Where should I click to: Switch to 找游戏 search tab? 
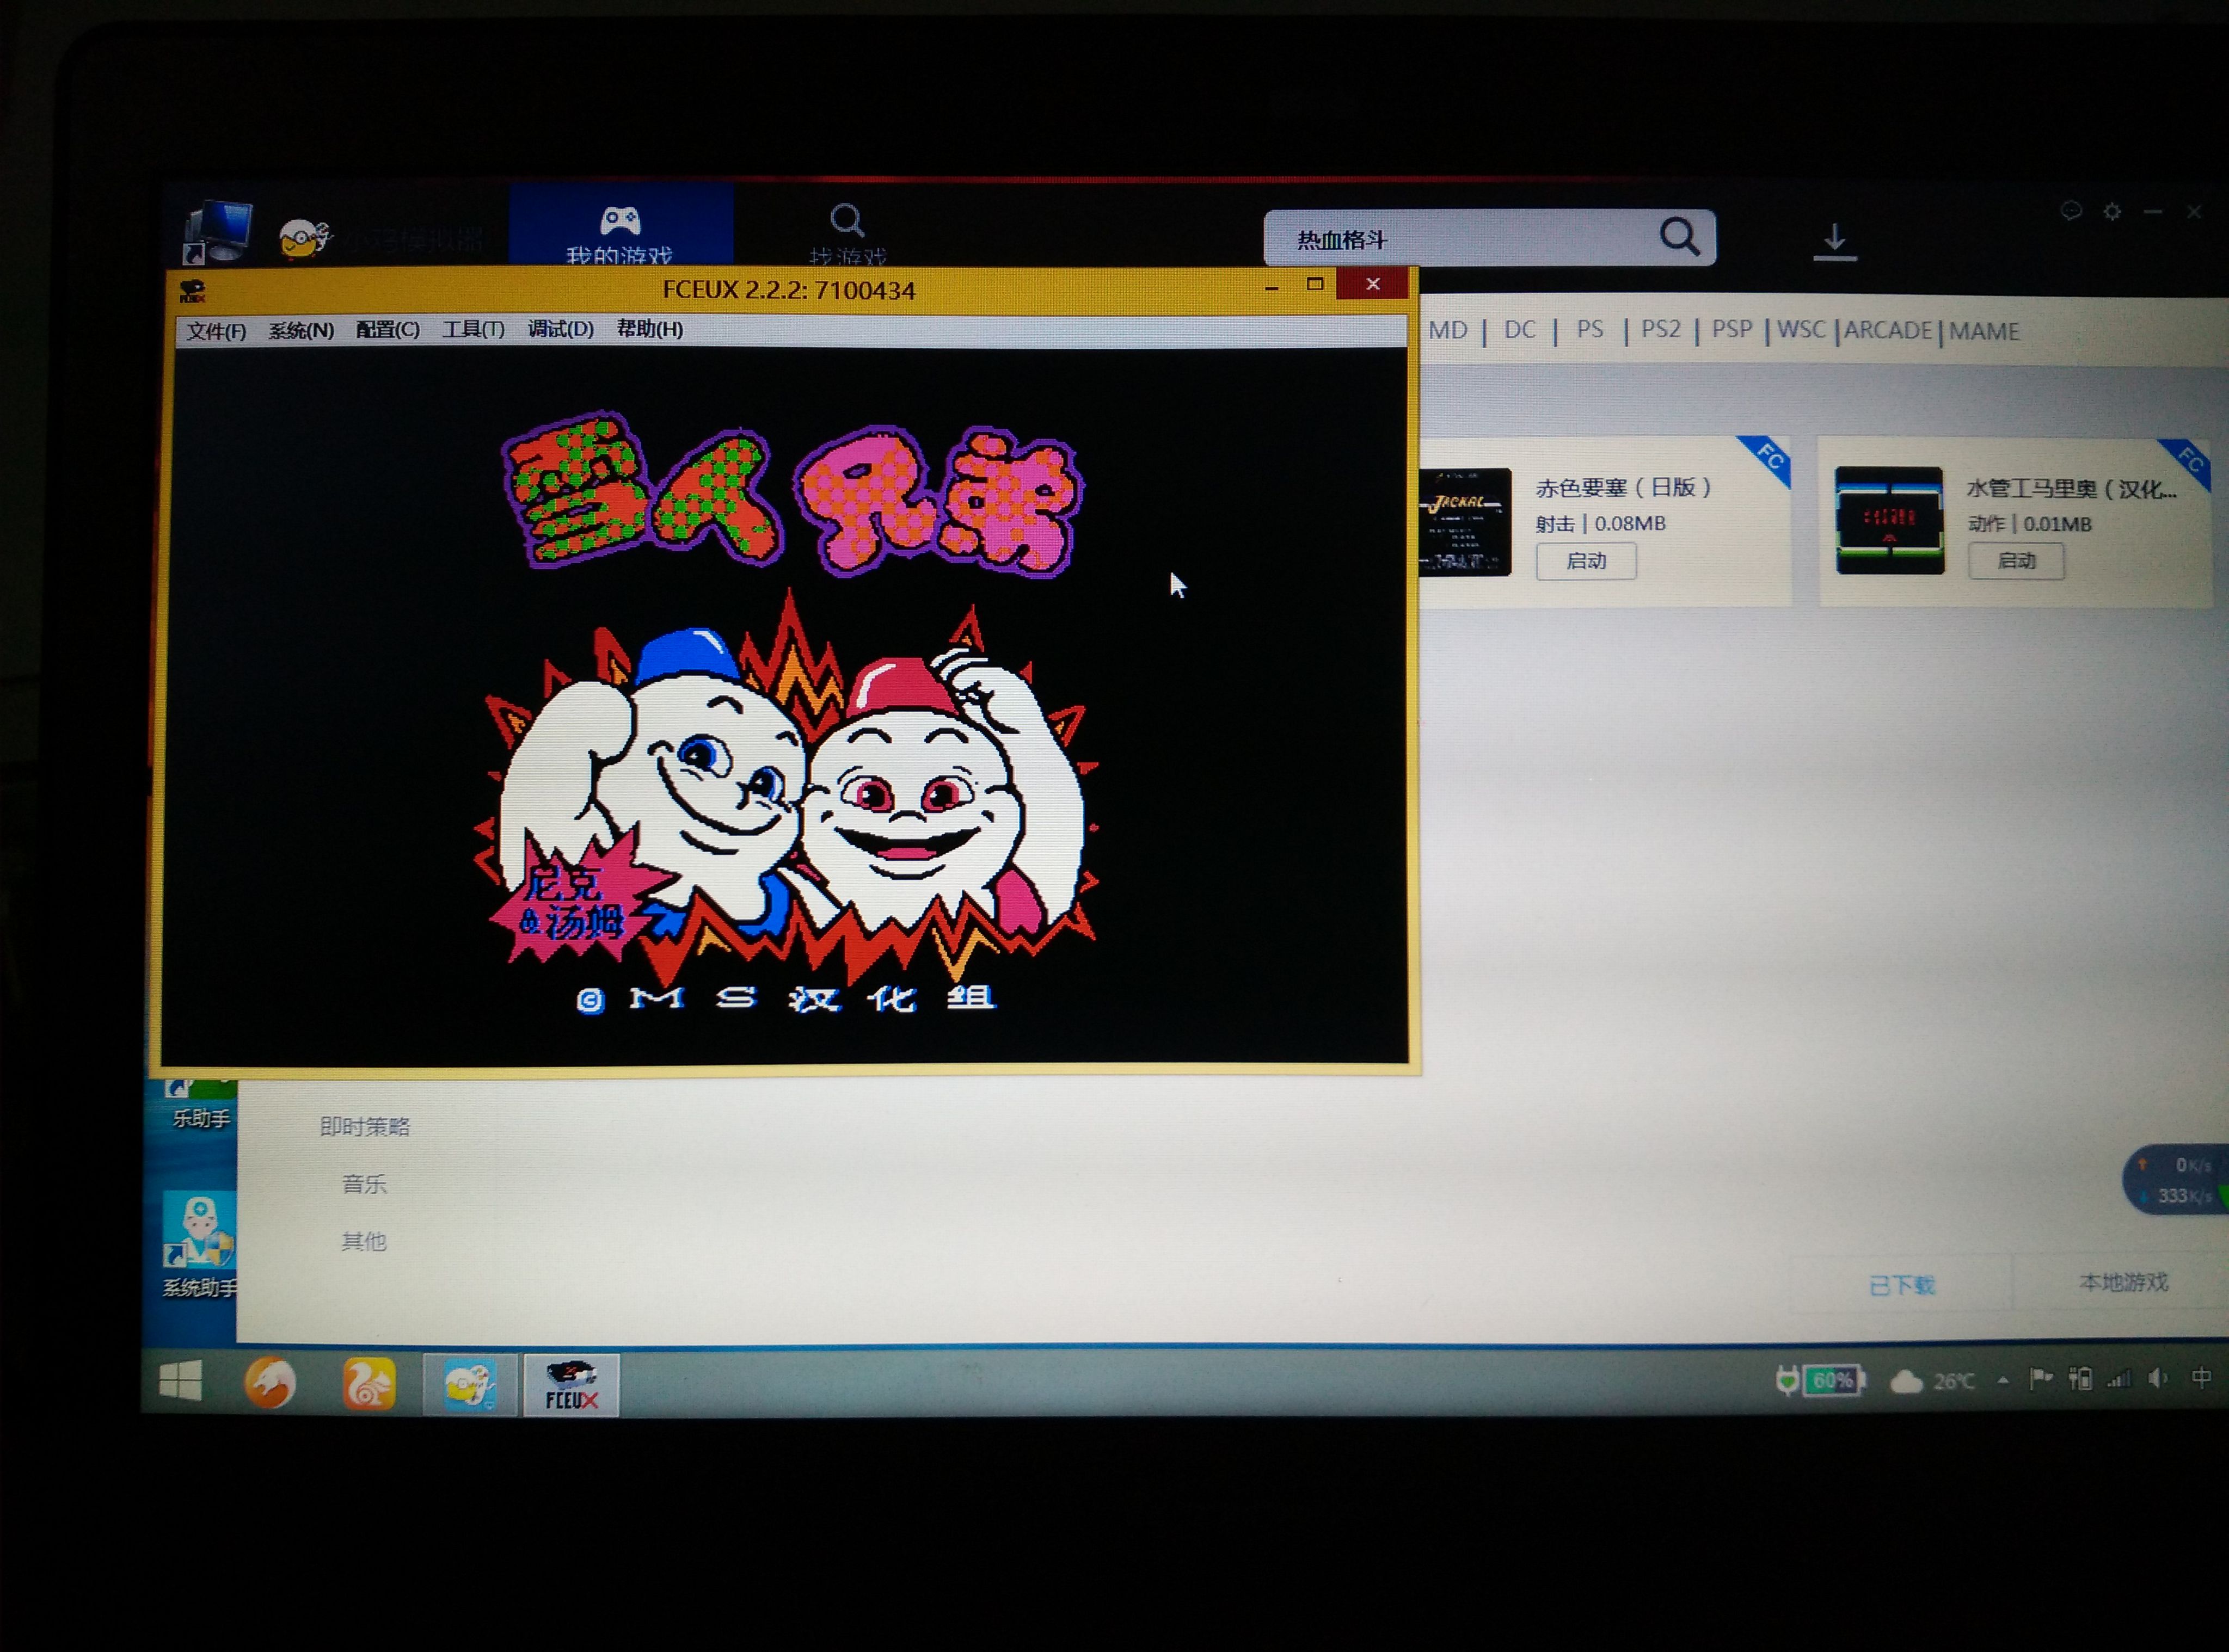848,232
